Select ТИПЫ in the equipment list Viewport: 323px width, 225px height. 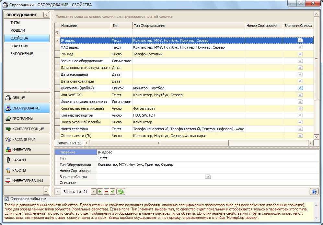click(15, 23)
